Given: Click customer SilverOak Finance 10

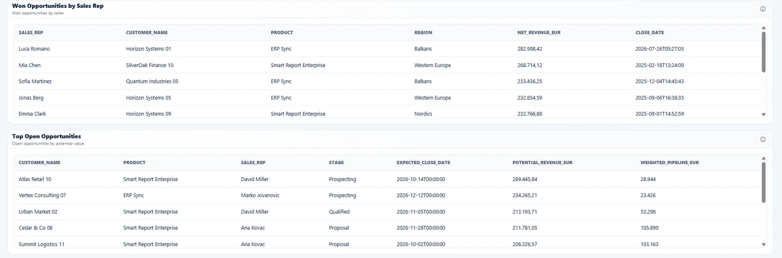Looking at the screenshot, I should (150, 65).
